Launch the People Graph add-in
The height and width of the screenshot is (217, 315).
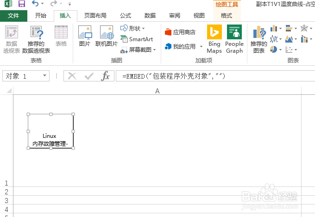[x=234, y=39]
